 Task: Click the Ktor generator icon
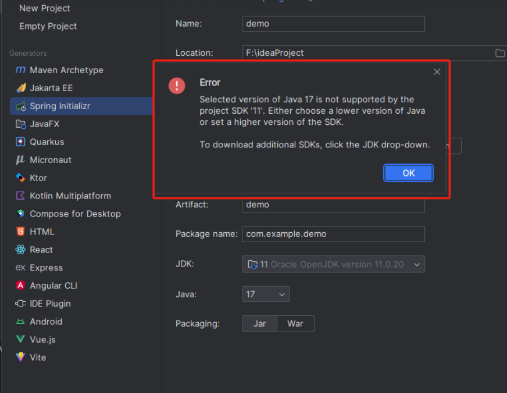point(20,178)
